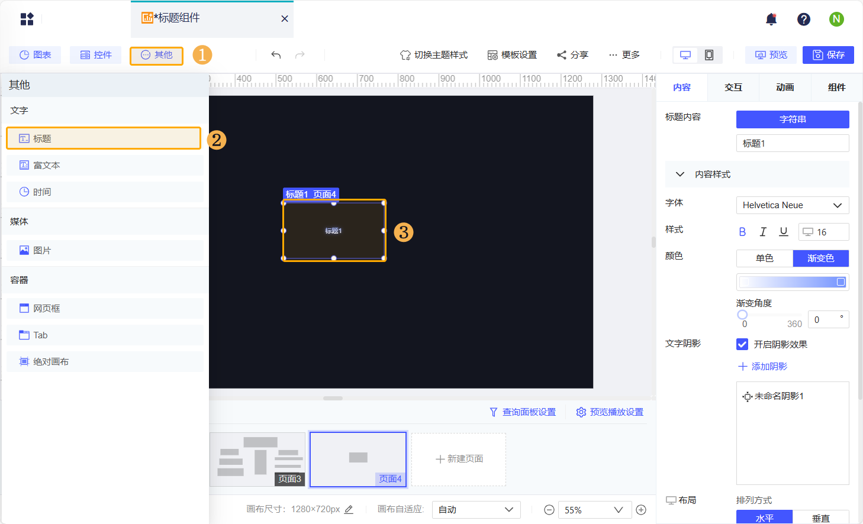Open the help question mark icon

[804, 19]
